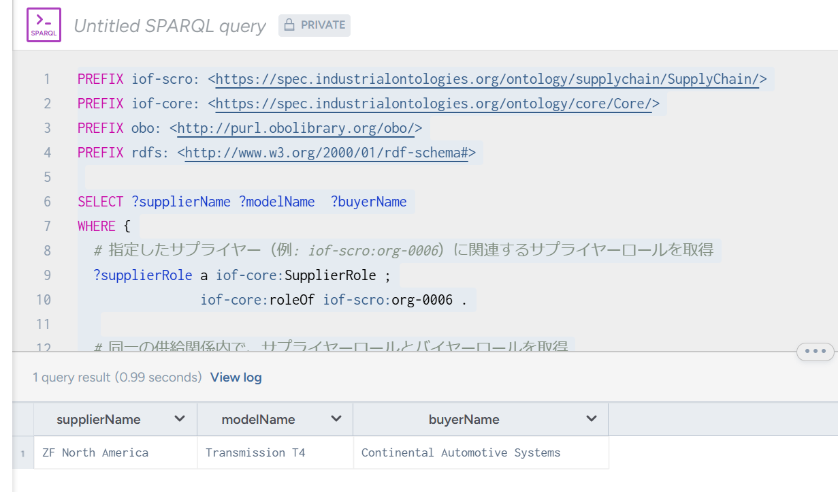Click the lock icon in PRIVATE badge
The image size is (838, 492).
click(289, 25)
